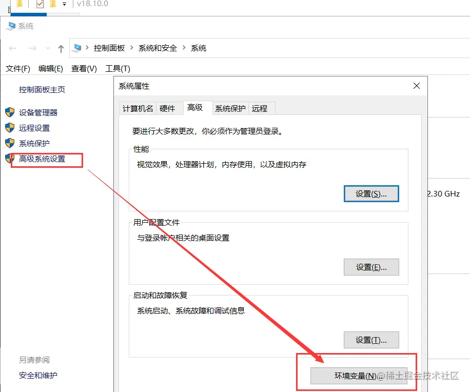Select the 控制面板 breadcrumb
470x392 pixels.
[x=109, y=48]
